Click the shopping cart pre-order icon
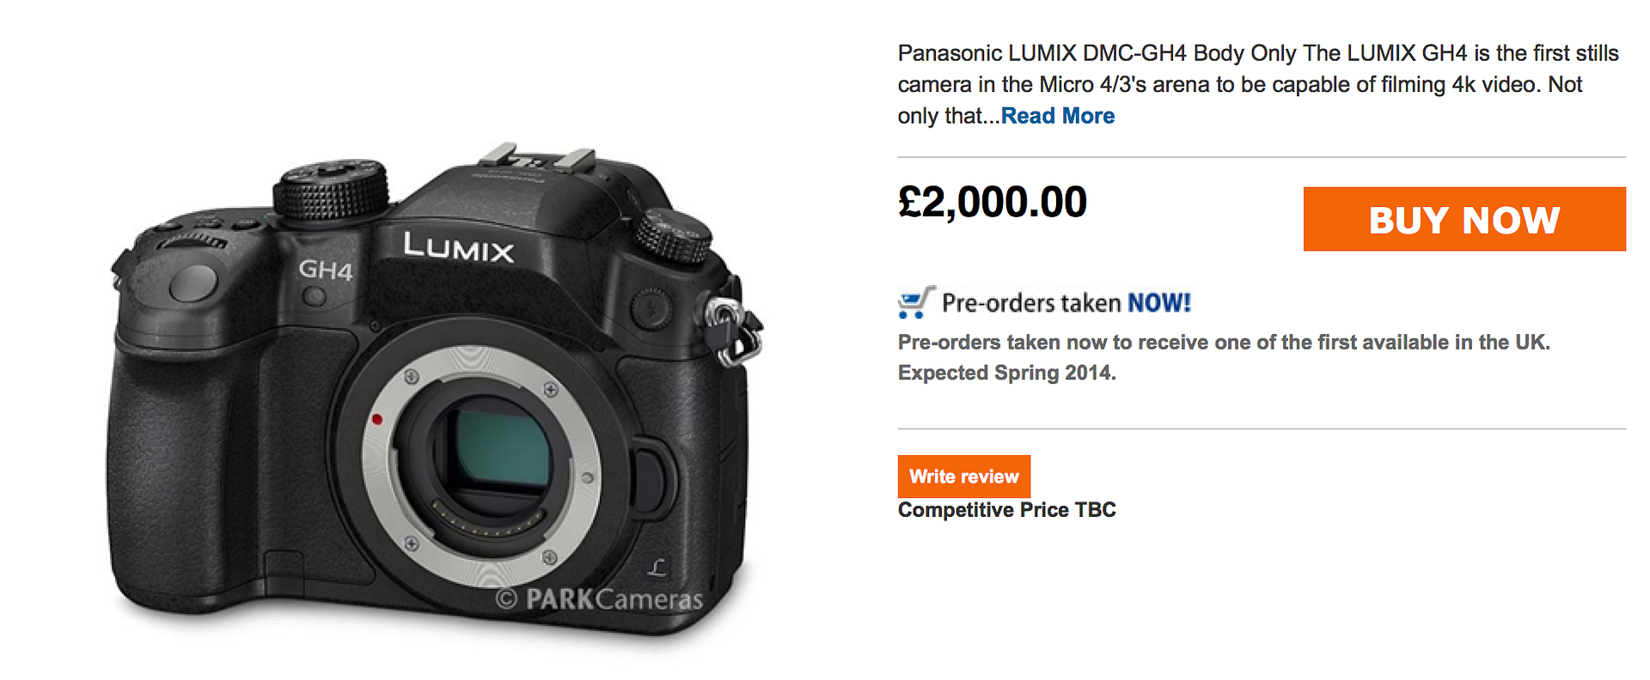The height and width of the screenshot is (680, 1650). pyautogui.click(x=917, y=302)
